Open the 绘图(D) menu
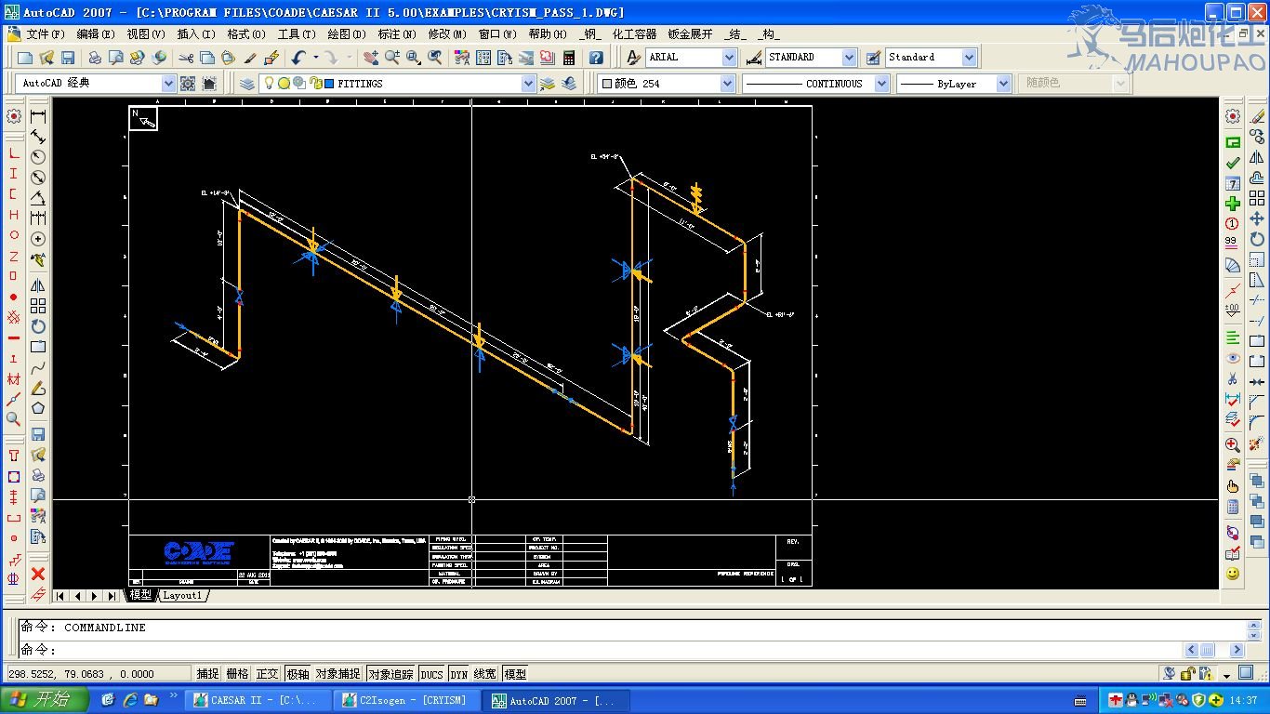The height and width of the screenshot is (714, 1270). (347, 34)
